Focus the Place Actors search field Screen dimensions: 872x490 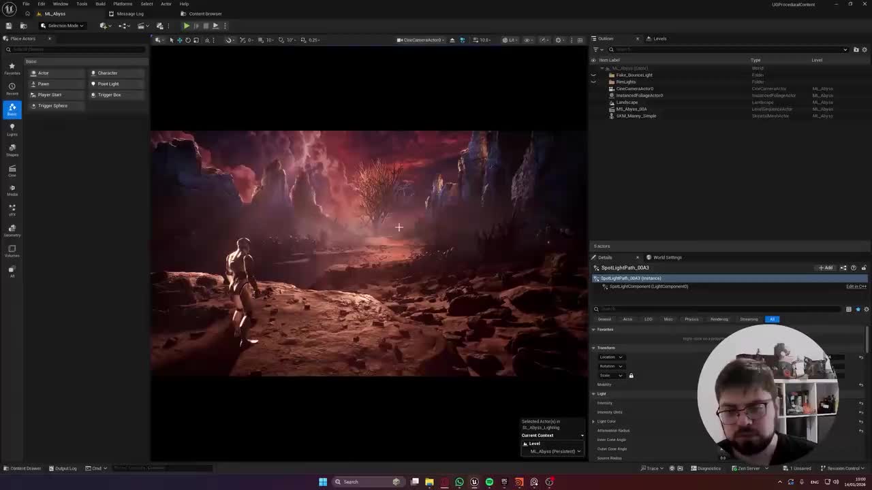coord(75,50)
